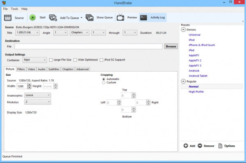Start encoding with the green play icon
Viewport: 246px width, 163px height.
(x=33, y=17)
